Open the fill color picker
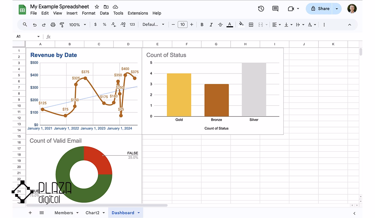This screenshot has width=375, height=218. click(241, 24)
